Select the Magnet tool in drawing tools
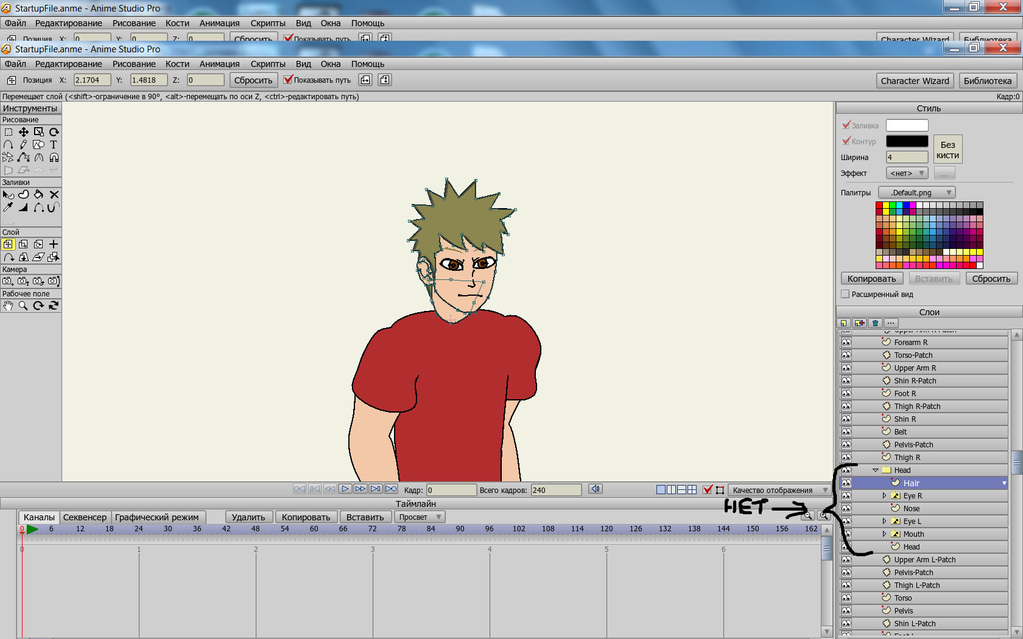The image size is (1023, 639). (54, 158)
